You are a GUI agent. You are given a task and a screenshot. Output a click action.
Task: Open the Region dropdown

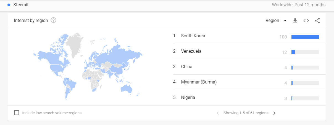click(276, 21)
